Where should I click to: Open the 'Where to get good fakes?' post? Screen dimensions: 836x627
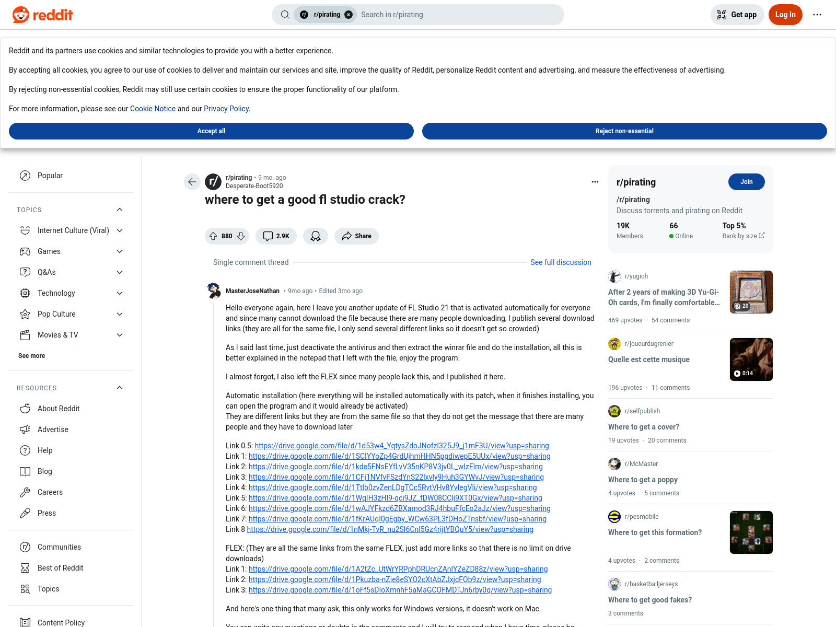(650, 600)
